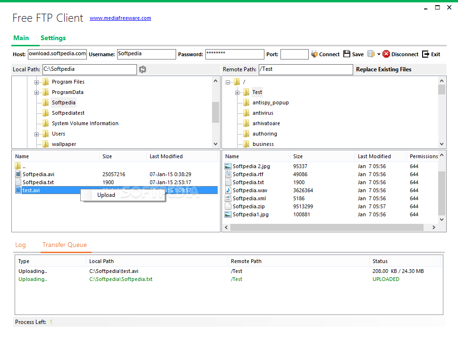Click the authoring folder icon
This screenshot has height=340, width=458.
point(246,134)
